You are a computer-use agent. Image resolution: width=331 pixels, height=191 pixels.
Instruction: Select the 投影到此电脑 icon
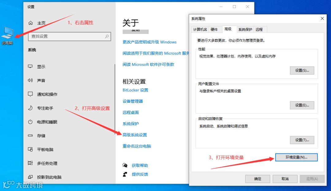pyautogui.click(x=30, y=177)
